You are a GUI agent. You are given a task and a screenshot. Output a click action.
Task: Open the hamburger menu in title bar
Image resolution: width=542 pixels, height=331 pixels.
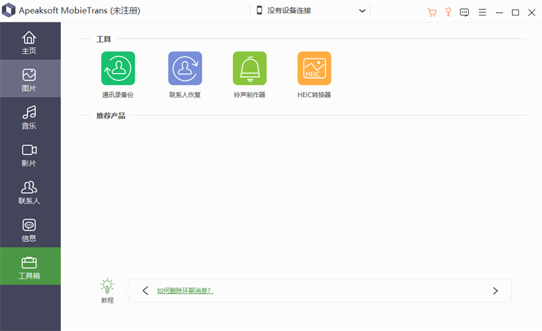pos(482,12)
